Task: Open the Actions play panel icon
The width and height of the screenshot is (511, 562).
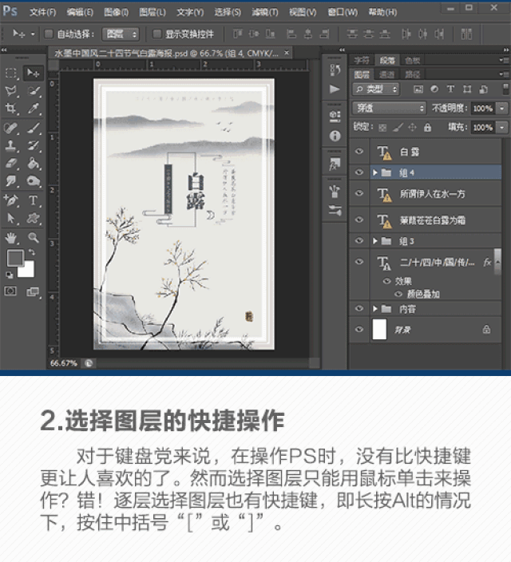Action: pyautogui.click(x=335, y=89)
